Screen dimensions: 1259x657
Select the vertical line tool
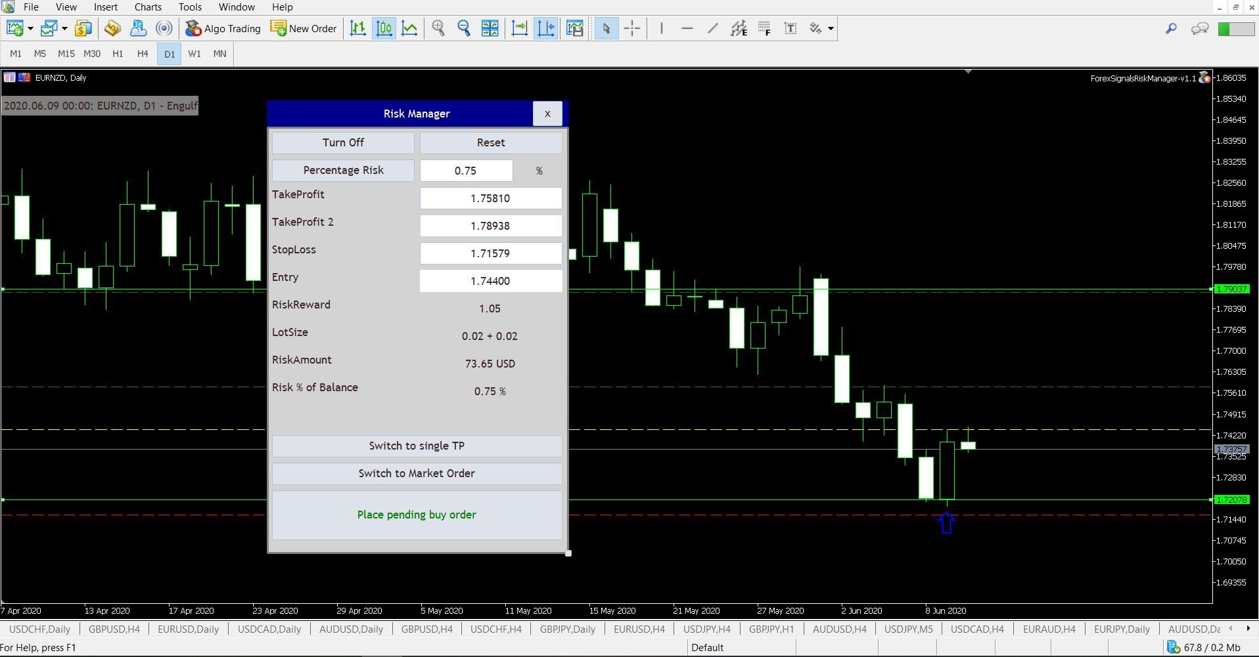661,28
